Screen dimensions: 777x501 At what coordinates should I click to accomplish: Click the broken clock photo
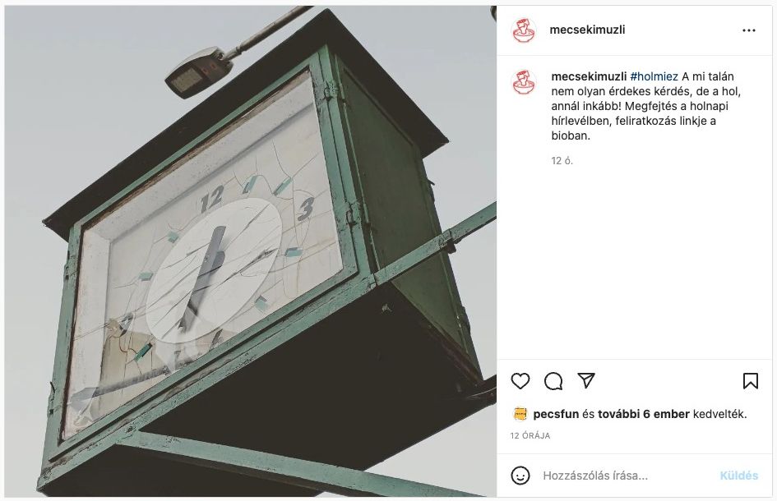click(250, 251)
